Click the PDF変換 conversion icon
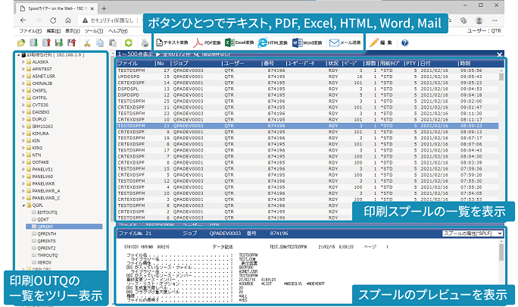Image resolution: width=518 pixels, height=307 pixels. (208, 43)
